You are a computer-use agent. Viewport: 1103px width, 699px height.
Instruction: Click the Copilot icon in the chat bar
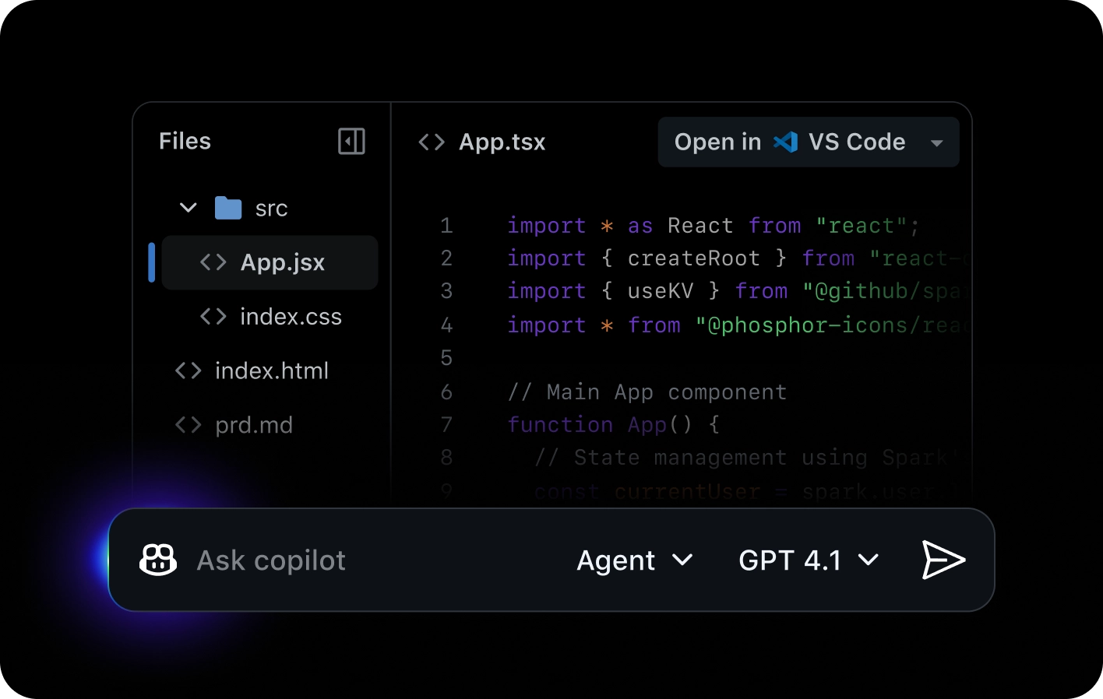click(x=157, y=559)
